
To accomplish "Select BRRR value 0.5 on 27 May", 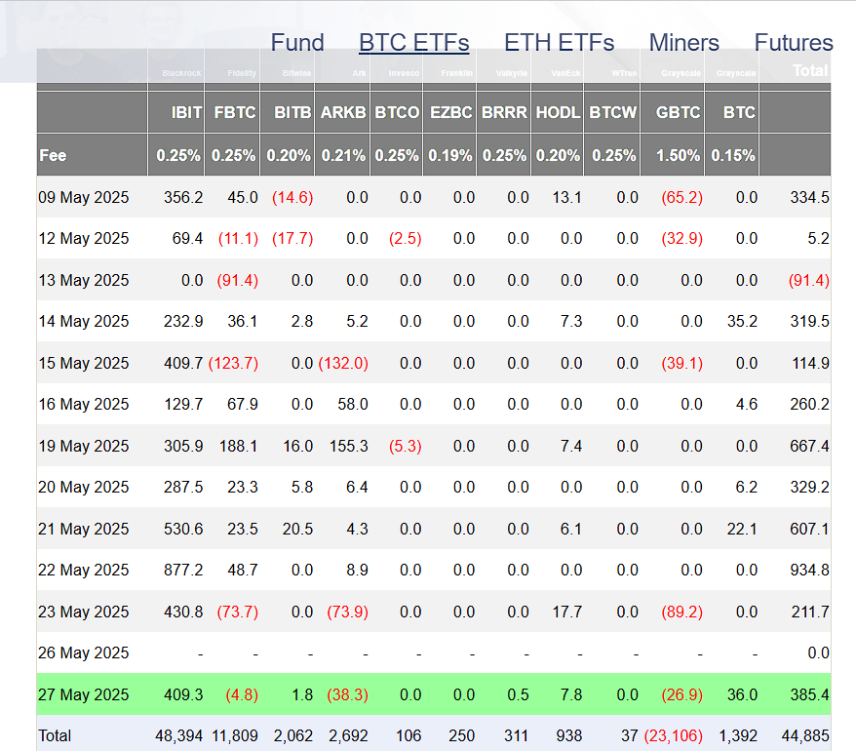I will coord(518,694).
